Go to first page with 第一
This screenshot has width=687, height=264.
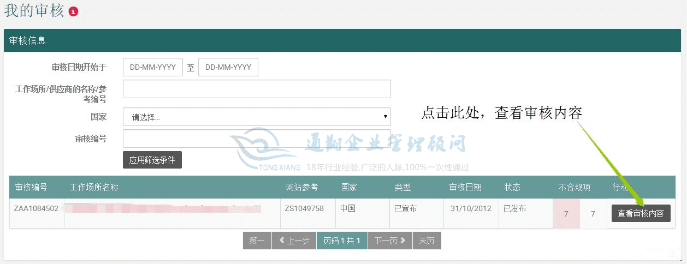(x=257, y=241)
